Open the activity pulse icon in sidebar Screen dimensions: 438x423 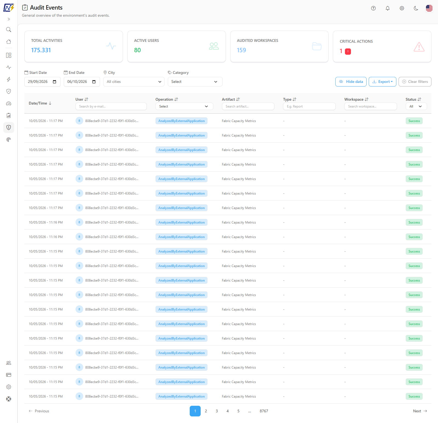pos(9,67)
